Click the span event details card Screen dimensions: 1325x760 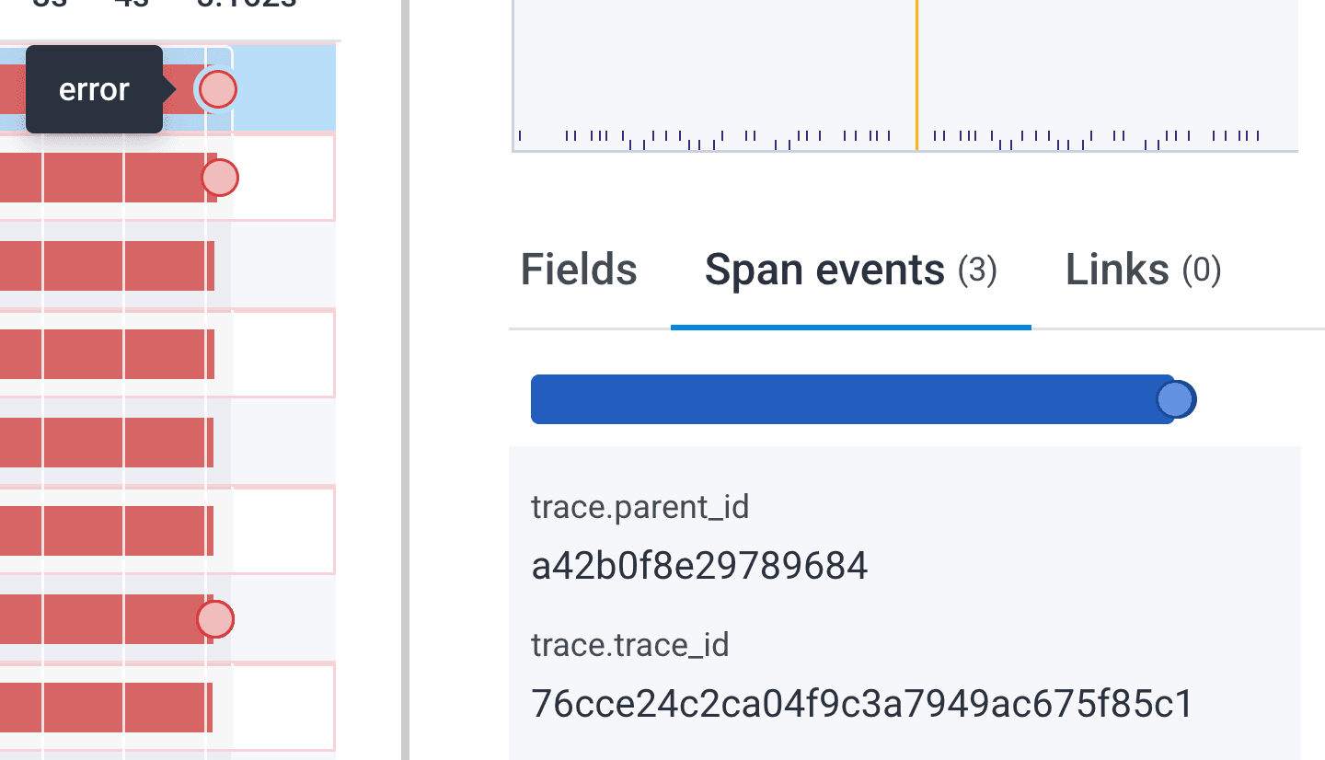point(905,598)
